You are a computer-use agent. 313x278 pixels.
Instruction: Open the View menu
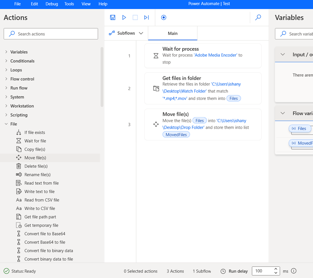tap(86, 4)
